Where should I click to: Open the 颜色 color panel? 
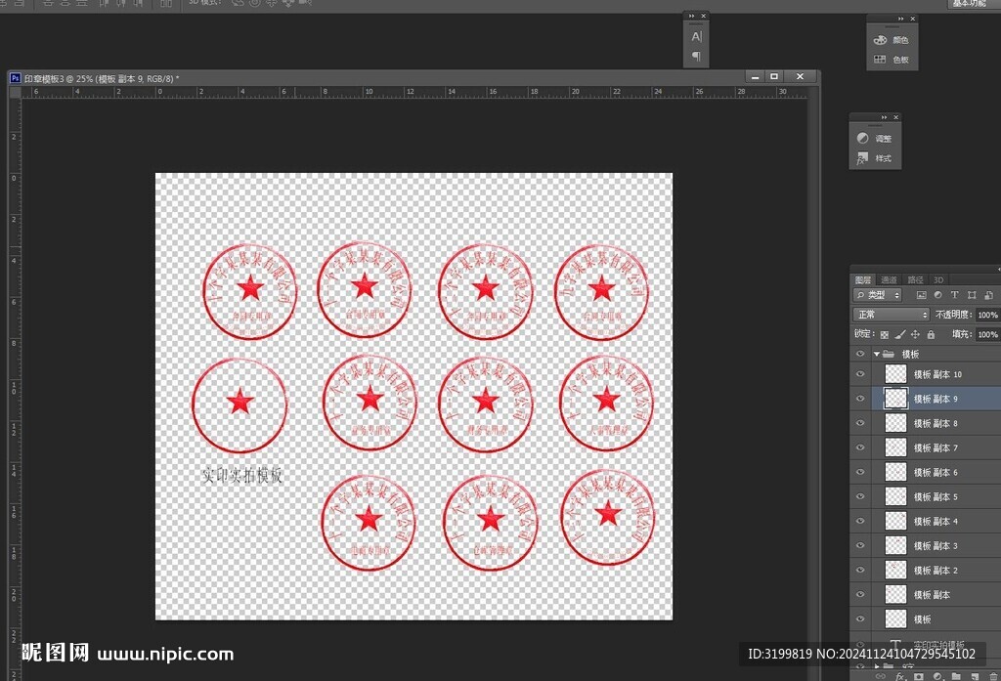(x=892, y=40)
